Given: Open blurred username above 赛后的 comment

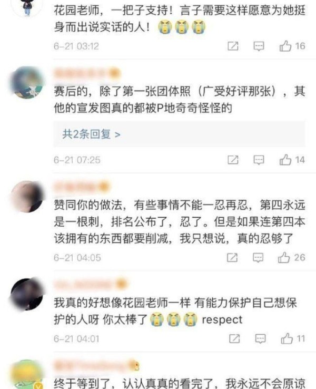Looking at the screenshot, I should (x=87, y=73).
